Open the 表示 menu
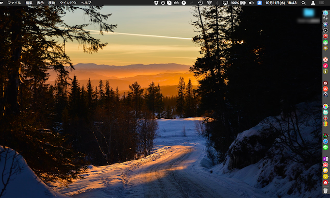Viewport: 330px width, 198px height. point(40,3)
